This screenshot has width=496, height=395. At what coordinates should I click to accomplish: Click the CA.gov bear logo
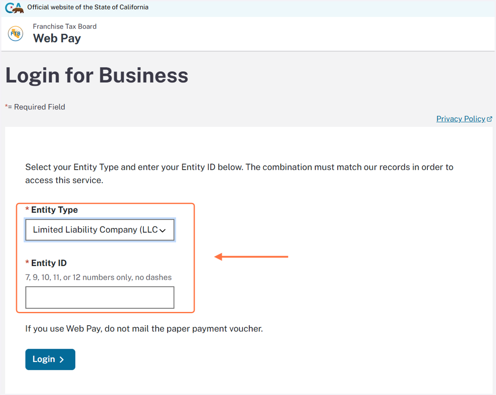[x=14, y=7]
